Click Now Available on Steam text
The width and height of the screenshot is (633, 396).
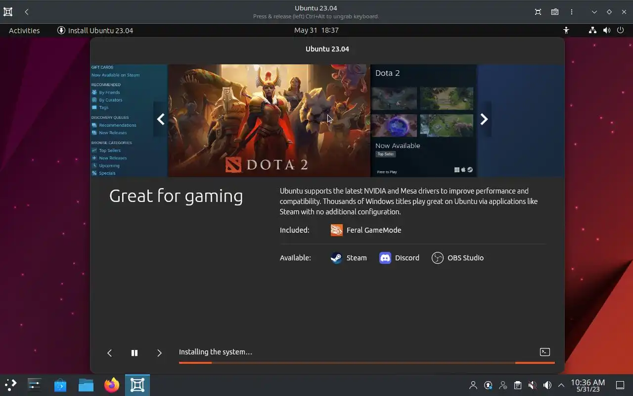click(116, 75)
